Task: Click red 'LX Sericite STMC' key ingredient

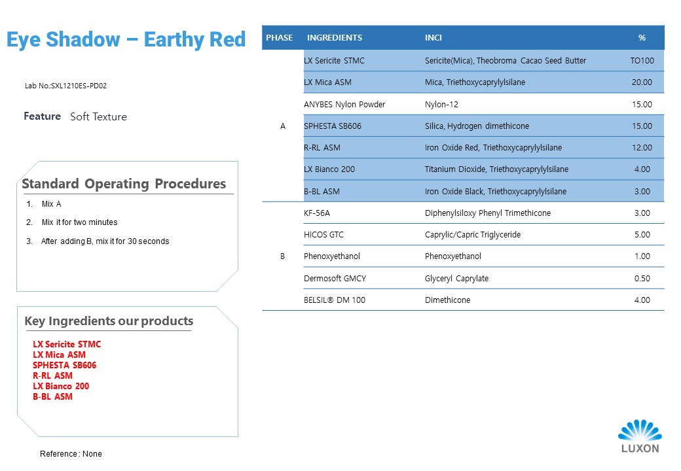Action: coord(67,344)
